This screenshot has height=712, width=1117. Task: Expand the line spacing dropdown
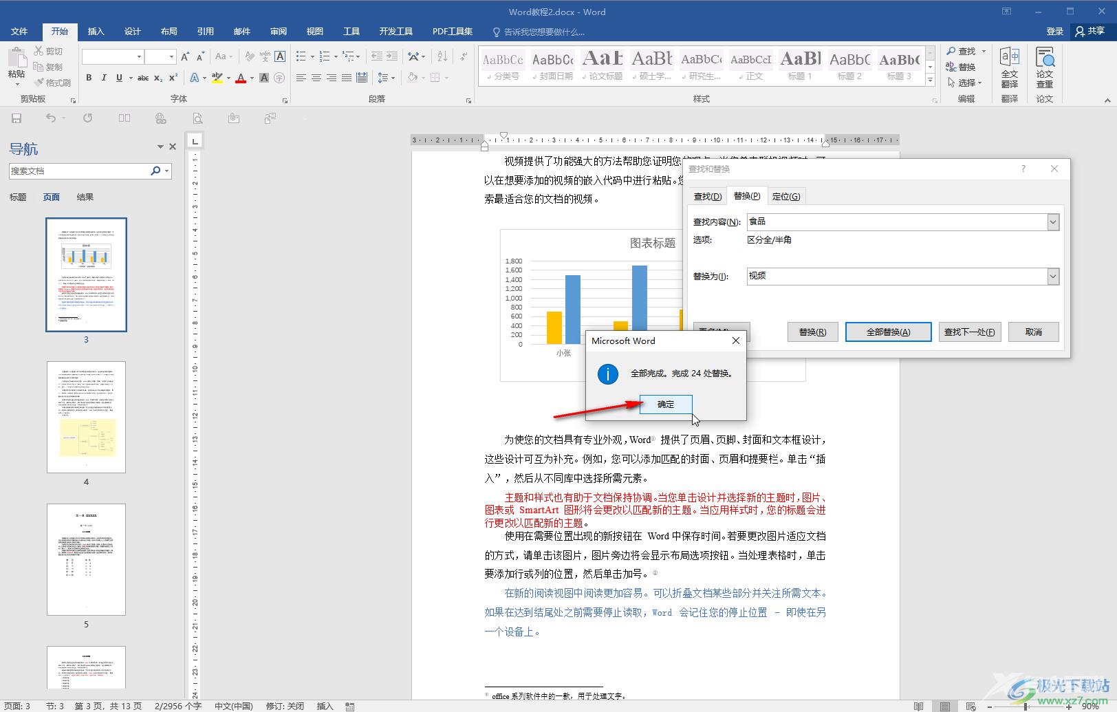[394, 78]
